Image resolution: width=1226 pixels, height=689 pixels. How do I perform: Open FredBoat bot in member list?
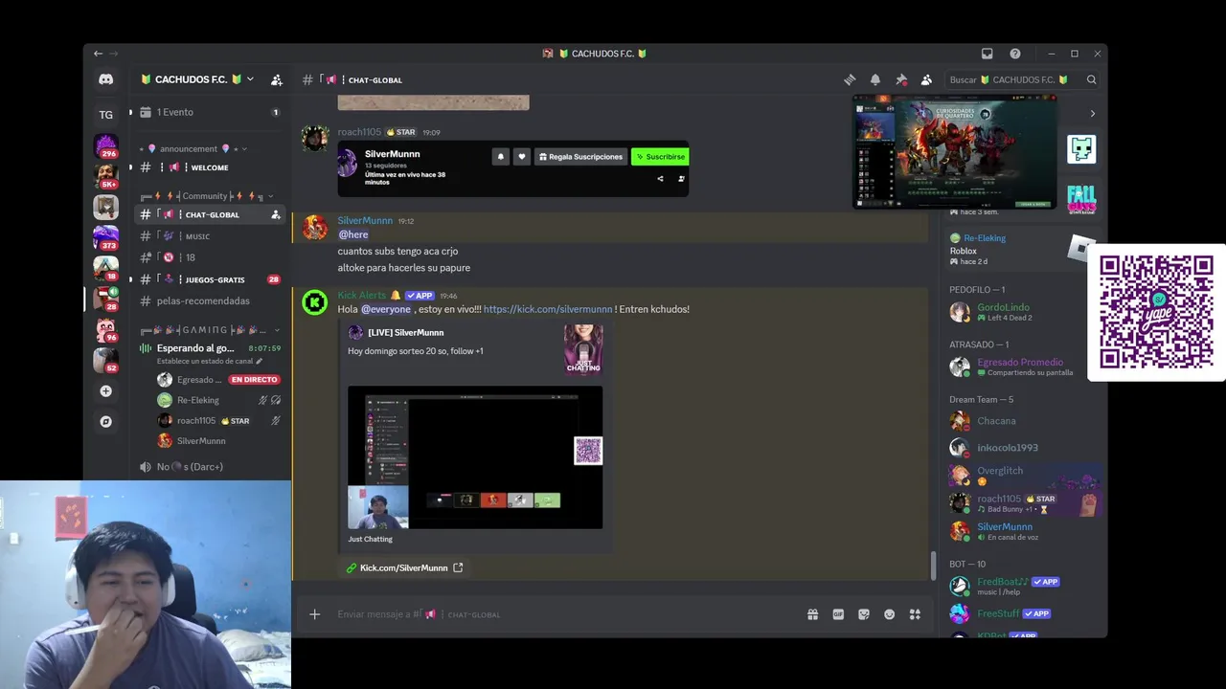(x=1022, y=586)
